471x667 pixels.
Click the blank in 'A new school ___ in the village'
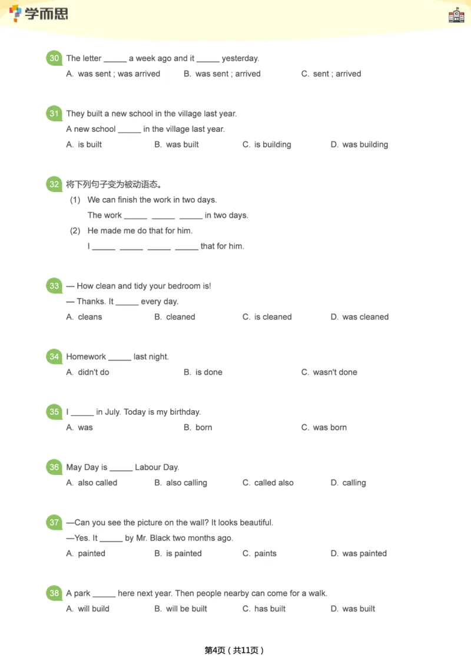[130, 130]
